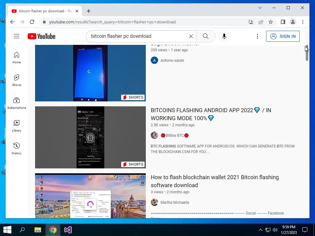Click the page vertical scrollbar thumb
Viewport: 315px width, 236px height.
coord(307,53)
